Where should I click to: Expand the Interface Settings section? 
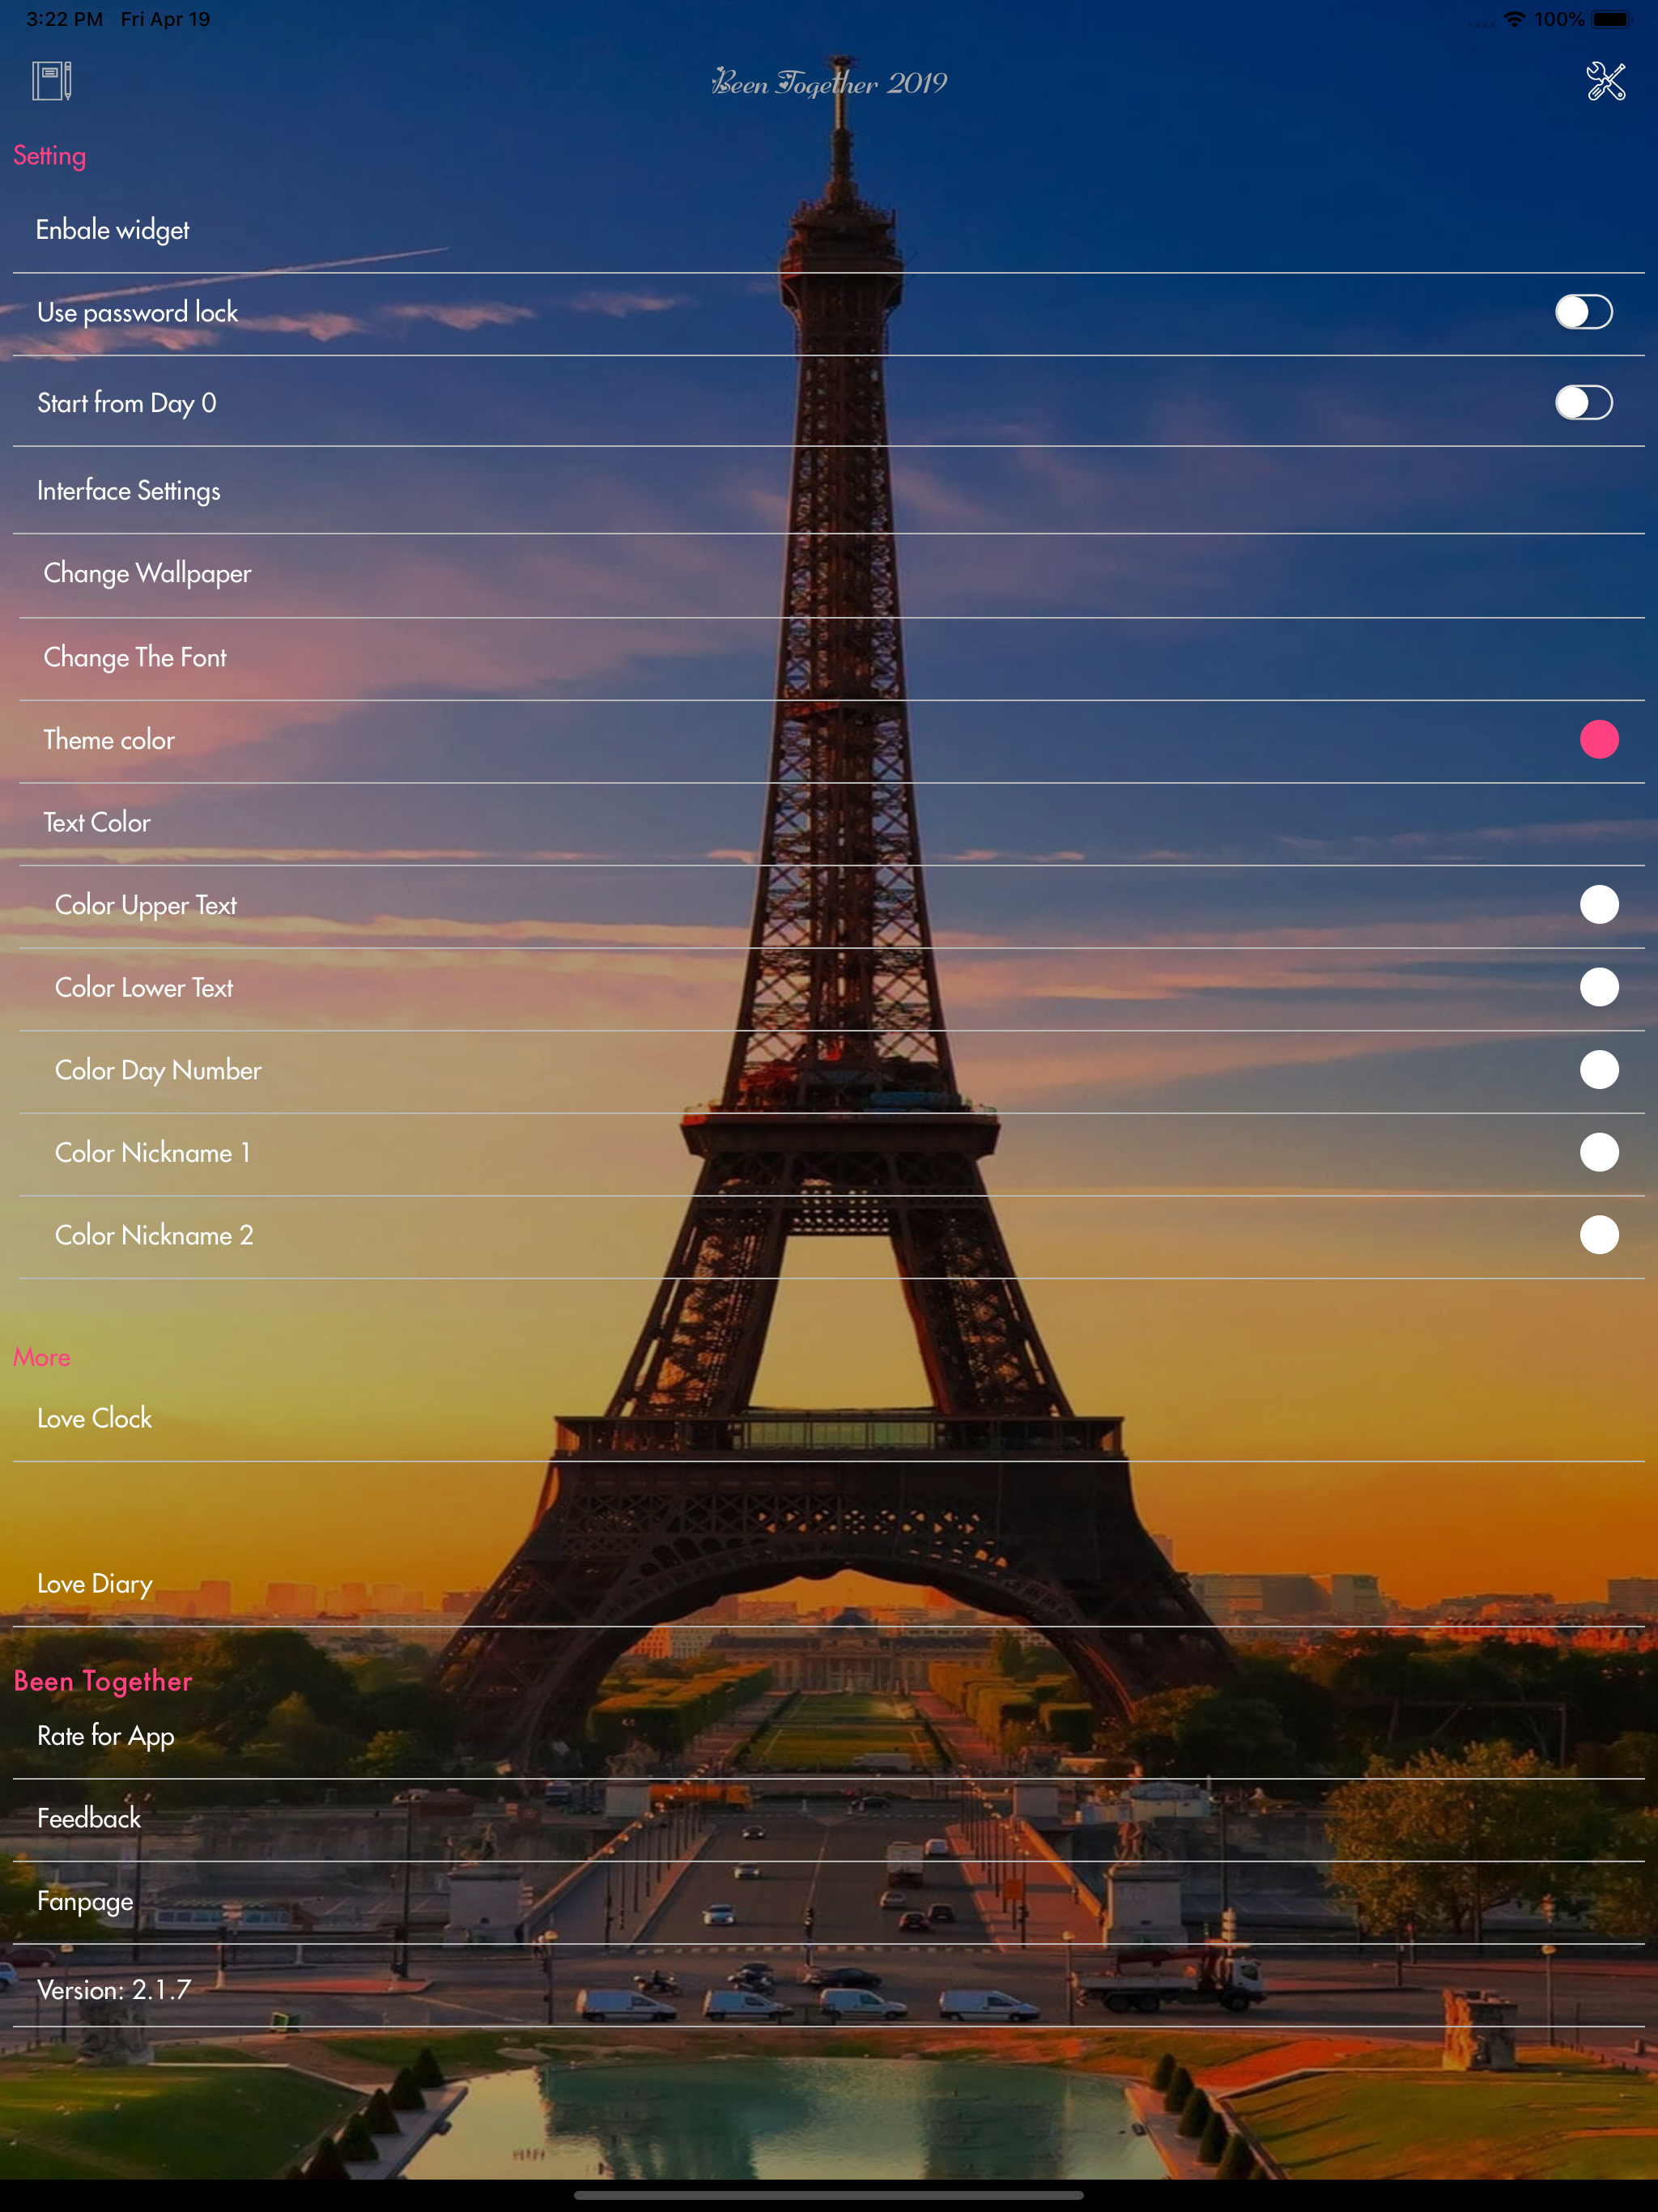(128, 491)
